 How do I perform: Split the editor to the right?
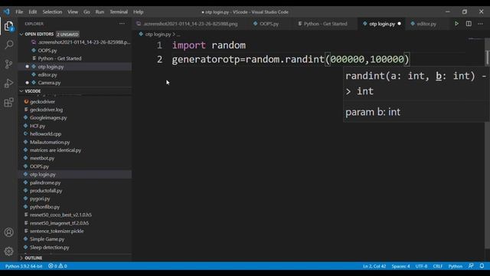coord(469,24)
